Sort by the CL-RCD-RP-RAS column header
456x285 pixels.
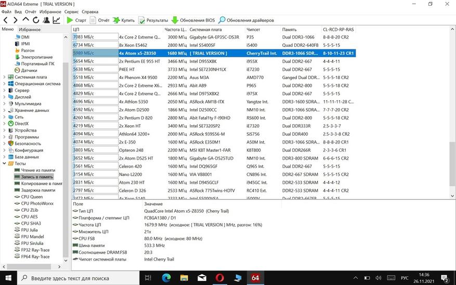pos(338,29)
